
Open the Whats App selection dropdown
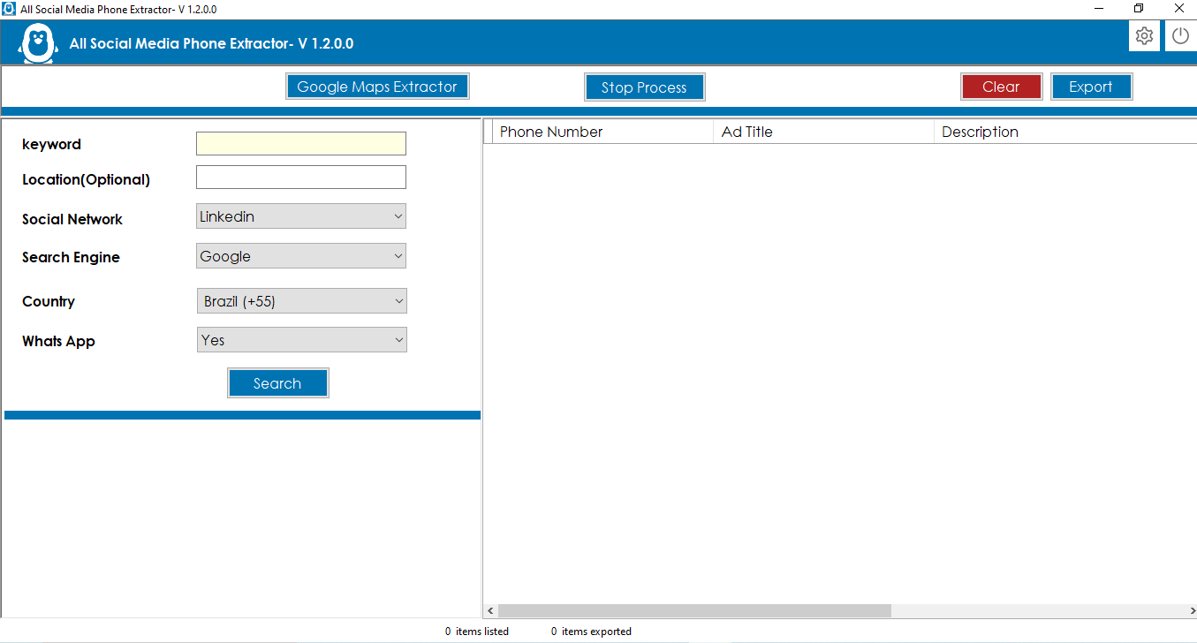click(x=301, y=339)
